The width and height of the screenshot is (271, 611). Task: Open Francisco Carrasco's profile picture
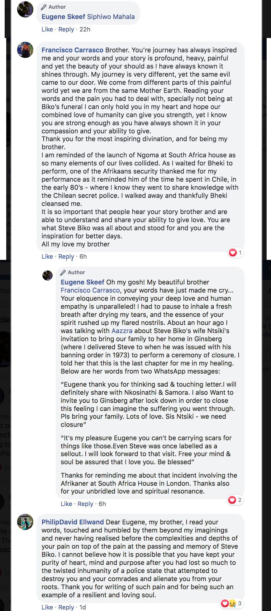coord(25,50)
